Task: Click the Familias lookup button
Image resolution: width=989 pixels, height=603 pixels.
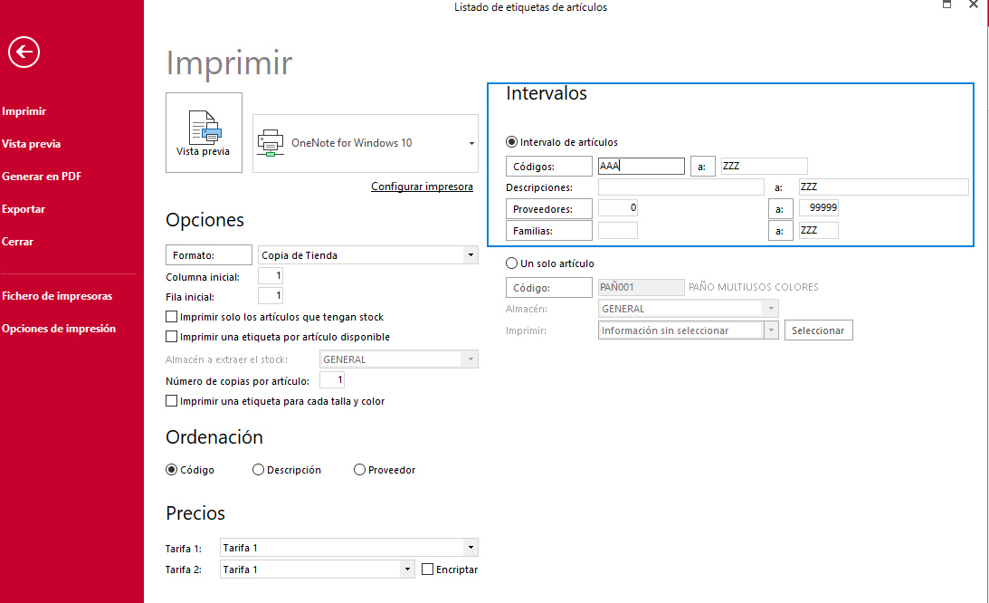Action: [x=548, y=231]
